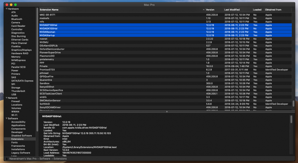Click the extension list vertical scrollbar thumb
Image resolution: width=298 pixels, height=163 pixels.
(293, 104)
